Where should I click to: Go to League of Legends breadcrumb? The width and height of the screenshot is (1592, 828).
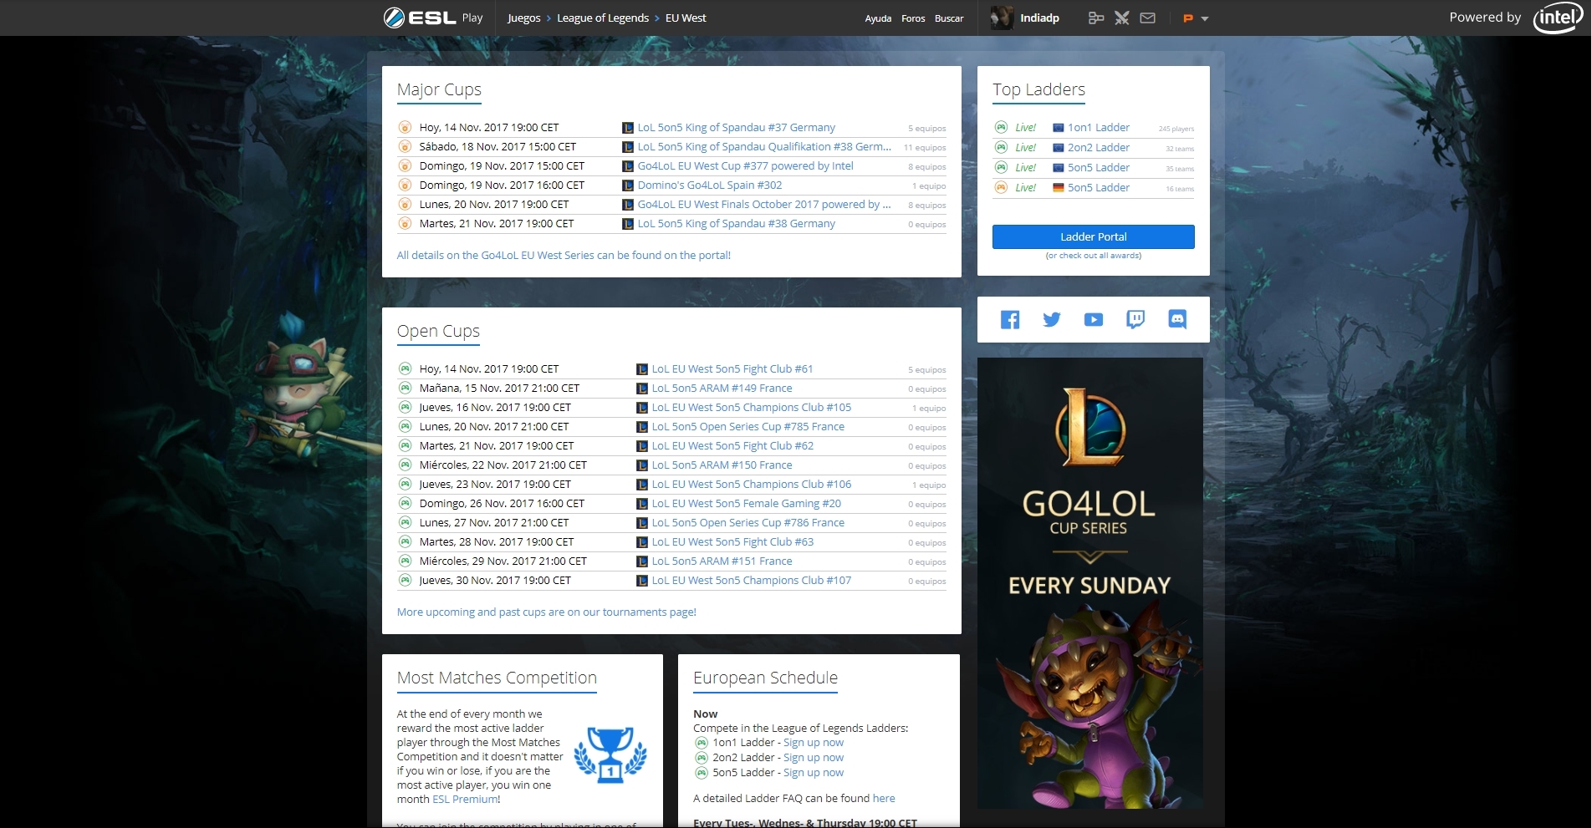coord(603,18)
